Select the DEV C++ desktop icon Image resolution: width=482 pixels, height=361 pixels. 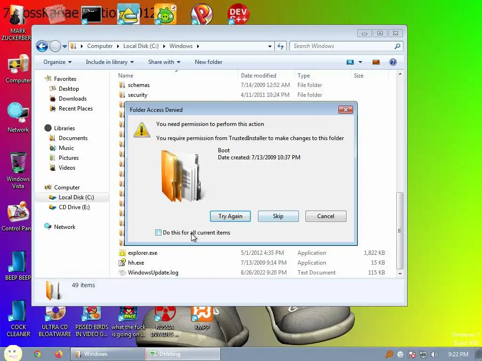[x=238, y=14]
